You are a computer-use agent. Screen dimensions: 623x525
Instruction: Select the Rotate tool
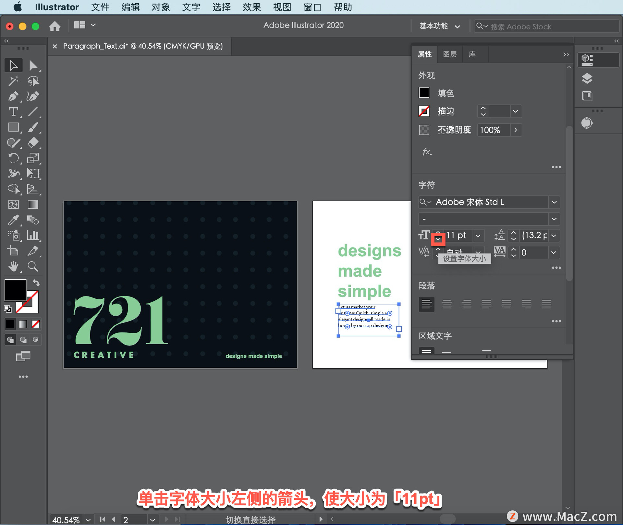coord(13,158)
